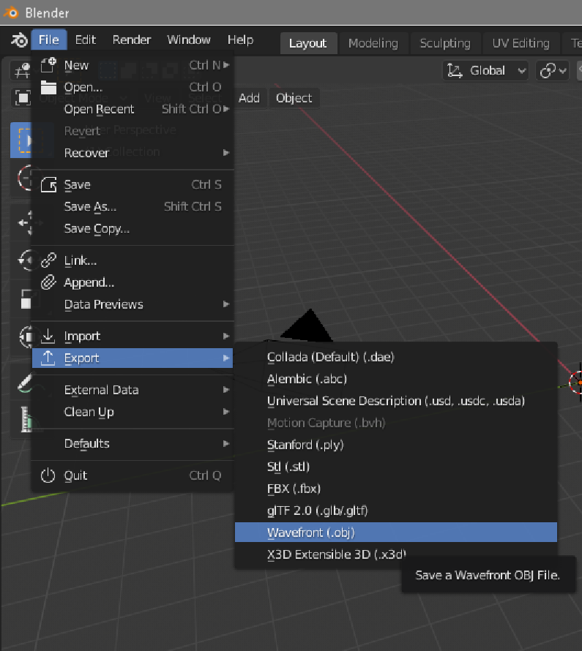This screenshot has width=582, height=651.
Task: Switch to the UV Editing workspace tab
Action: point(521,43)
